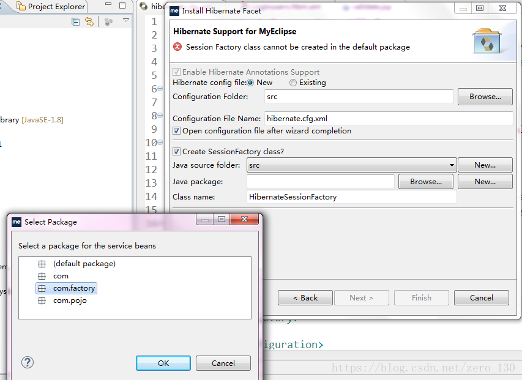Maximize the Project Explorer panel
This screenshot has width=522, height=380.
point(122,6)
